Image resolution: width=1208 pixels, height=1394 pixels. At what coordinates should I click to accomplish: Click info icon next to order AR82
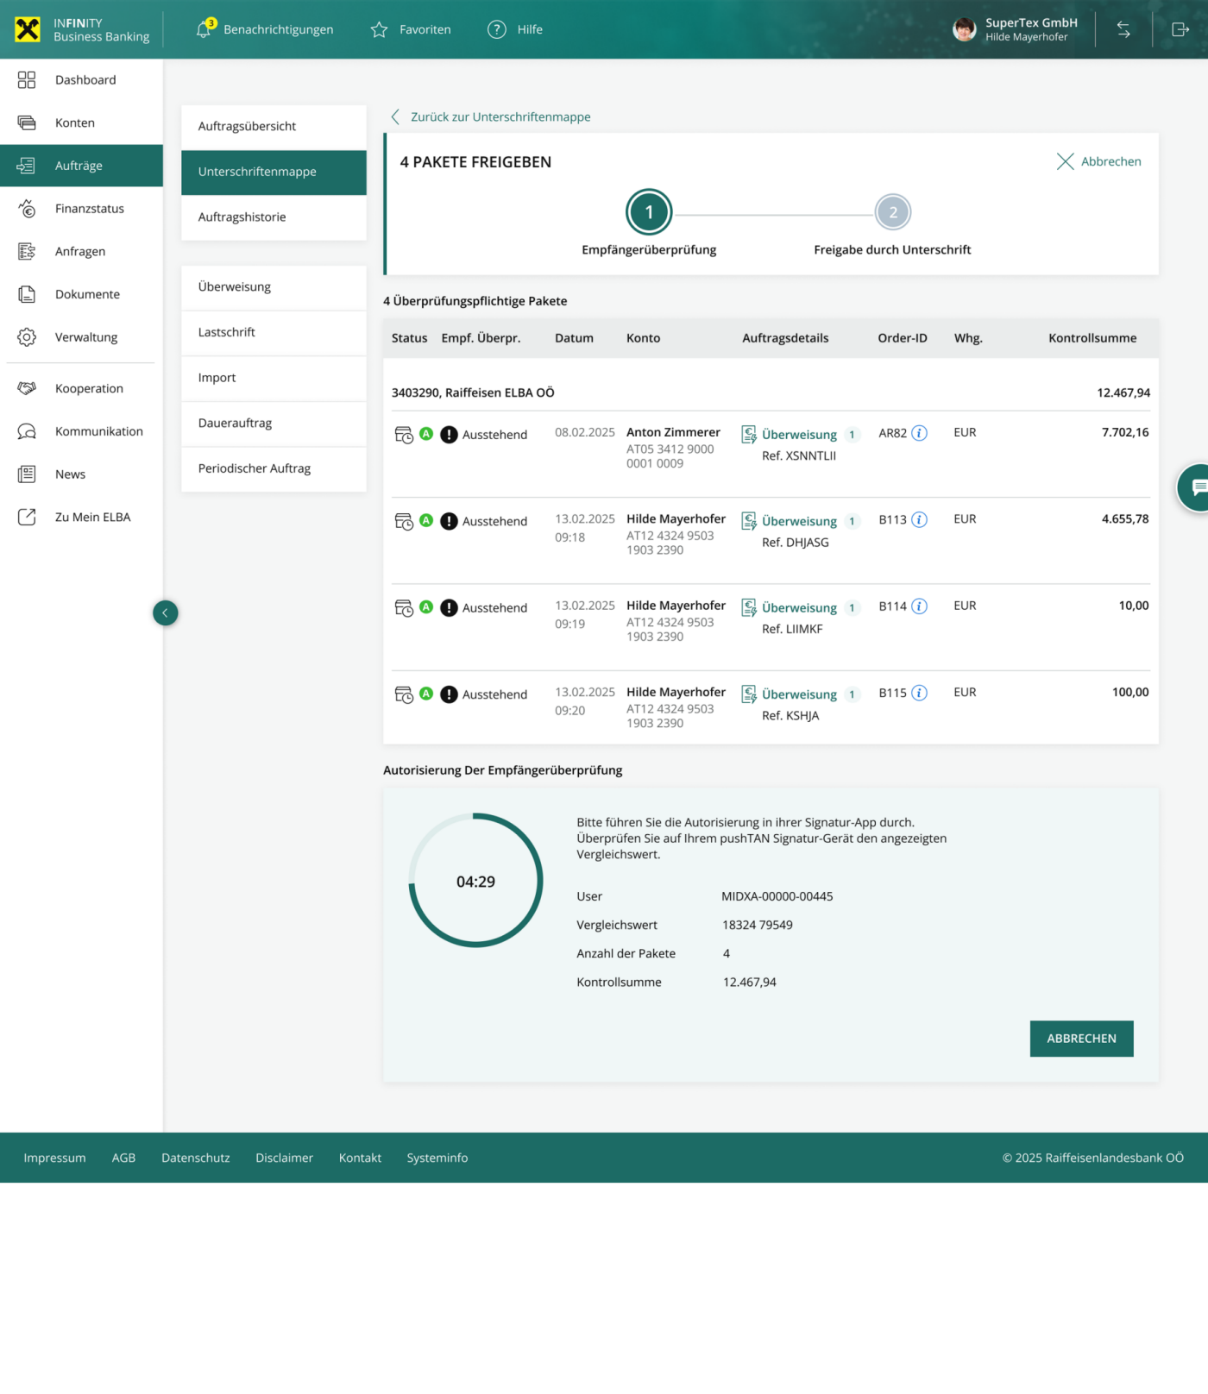tap(920, 433)
